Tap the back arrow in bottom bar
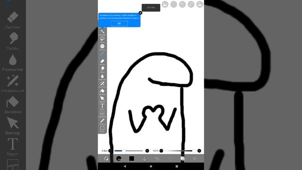This screenshot has height=170, width=302. (x=195, y=159)
